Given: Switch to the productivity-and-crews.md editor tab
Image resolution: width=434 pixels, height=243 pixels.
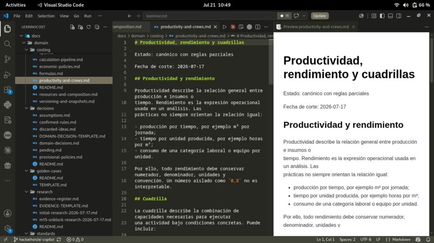Looking at the screenshot, I should [185, 27].
